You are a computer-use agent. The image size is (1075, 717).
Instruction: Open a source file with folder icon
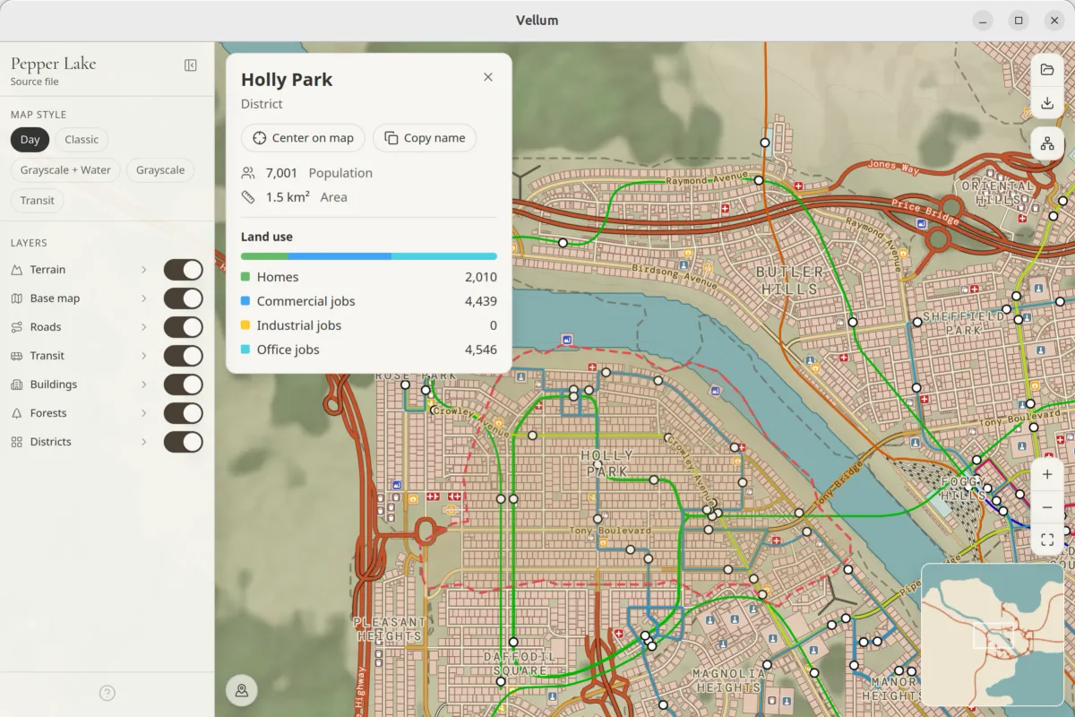[1047, 70]
